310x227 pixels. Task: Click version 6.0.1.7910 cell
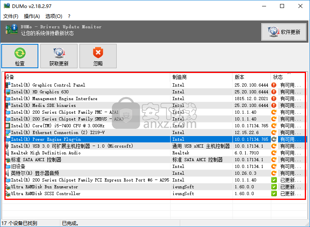tap(246, 153)
